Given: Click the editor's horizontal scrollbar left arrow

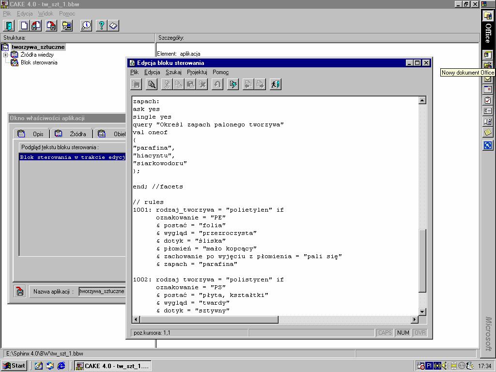Looking at the screenshot, I should tap(136, 320).
